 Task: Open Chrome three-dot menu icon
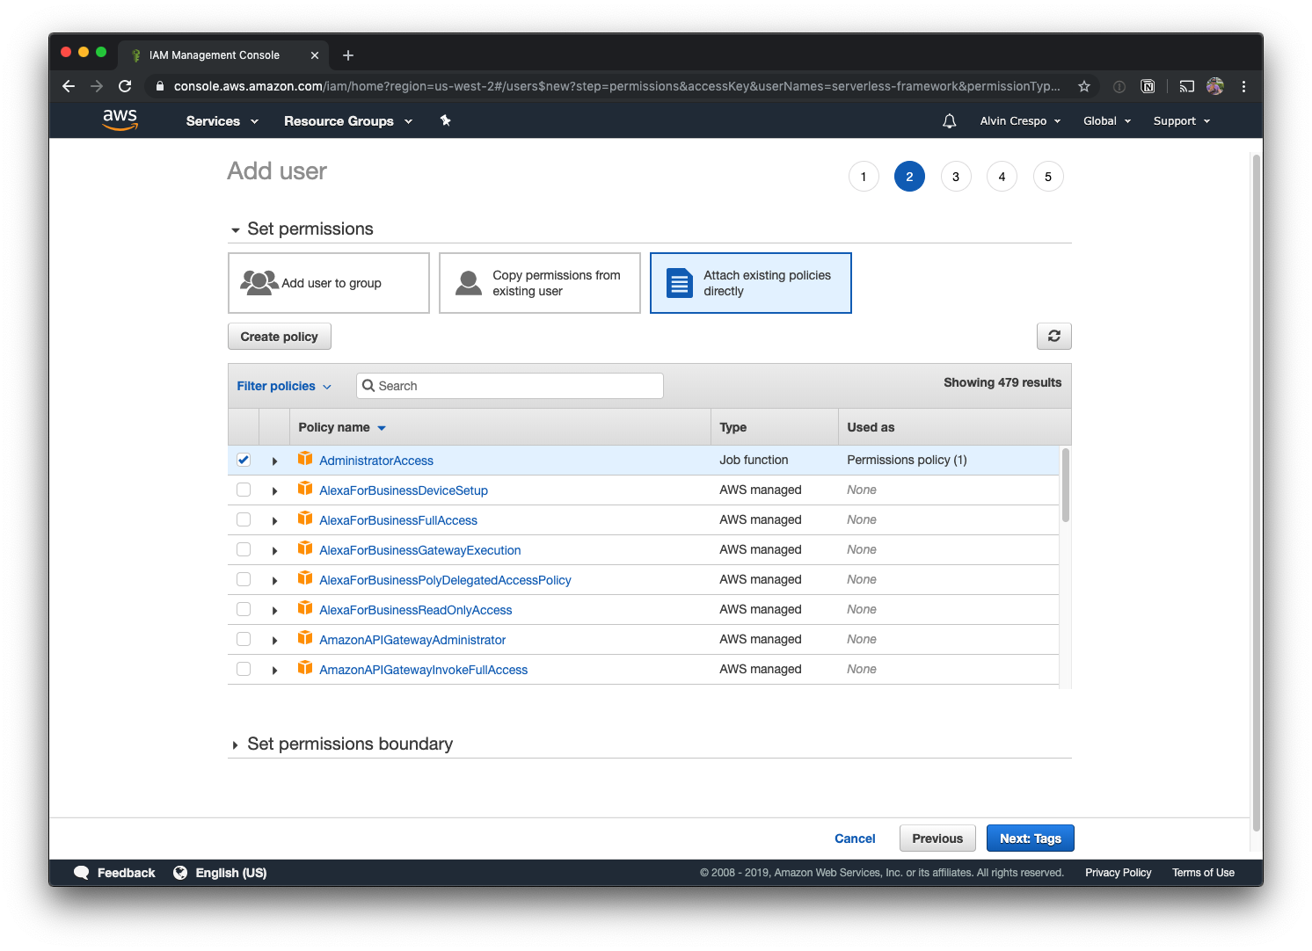click(1243, 86)
